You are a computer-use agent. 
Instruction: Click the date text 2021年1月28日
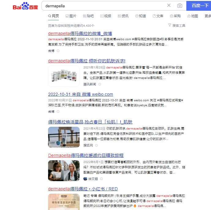[94, 67]
